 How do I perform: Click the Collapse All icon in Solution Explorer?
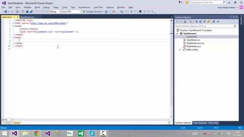click(204, 22)
